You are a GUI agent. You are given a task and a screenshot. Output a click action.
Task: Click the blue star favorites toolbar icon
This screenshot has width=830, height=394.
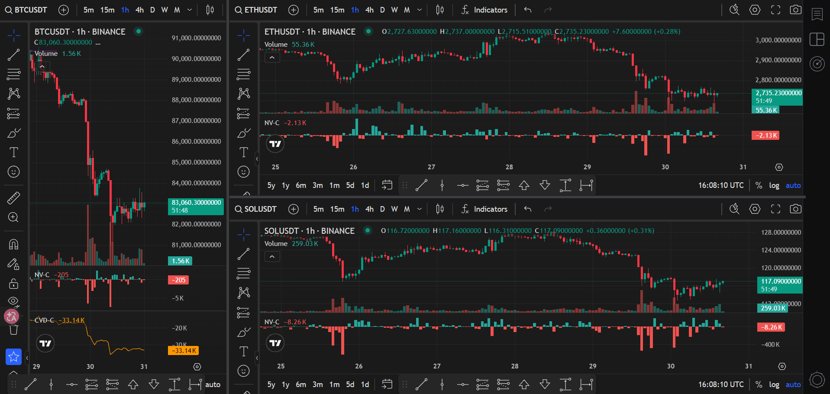pyautogui.click(x=14, y=357)
